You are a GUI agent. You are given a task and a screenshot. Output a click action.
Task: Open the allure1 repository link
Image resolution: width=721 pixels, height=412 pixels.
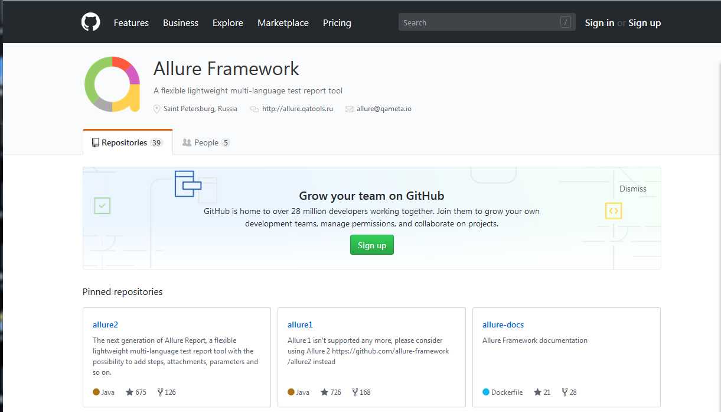click(x=300, y=325)
